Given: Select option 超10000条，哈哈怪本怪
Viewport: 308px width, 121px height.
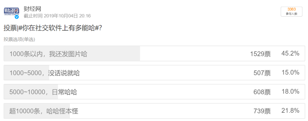Looking at the screenshot, I should tap(154, 111).
